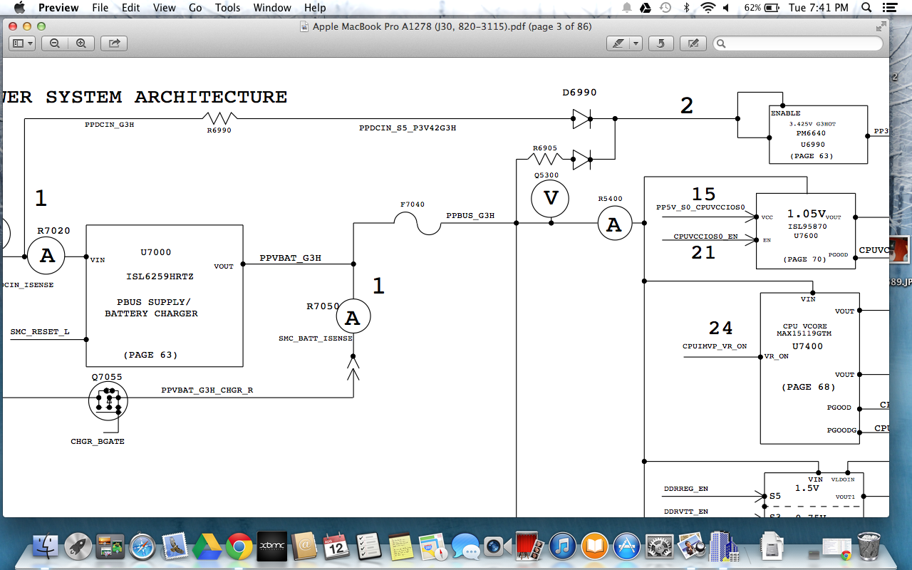Open Finder from the Dock
Image resolution: width=912 pixels, height=570 pixels.
click(46, 547)
